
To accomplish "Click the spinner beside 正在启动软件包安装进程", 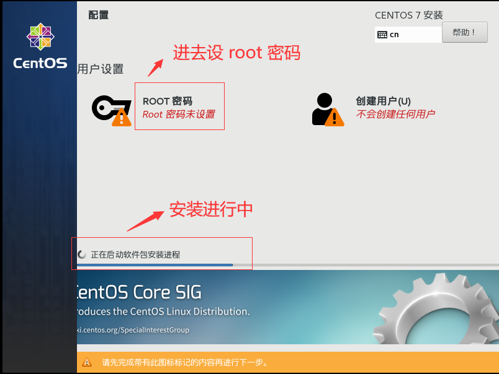I will [x=82, y=254].
